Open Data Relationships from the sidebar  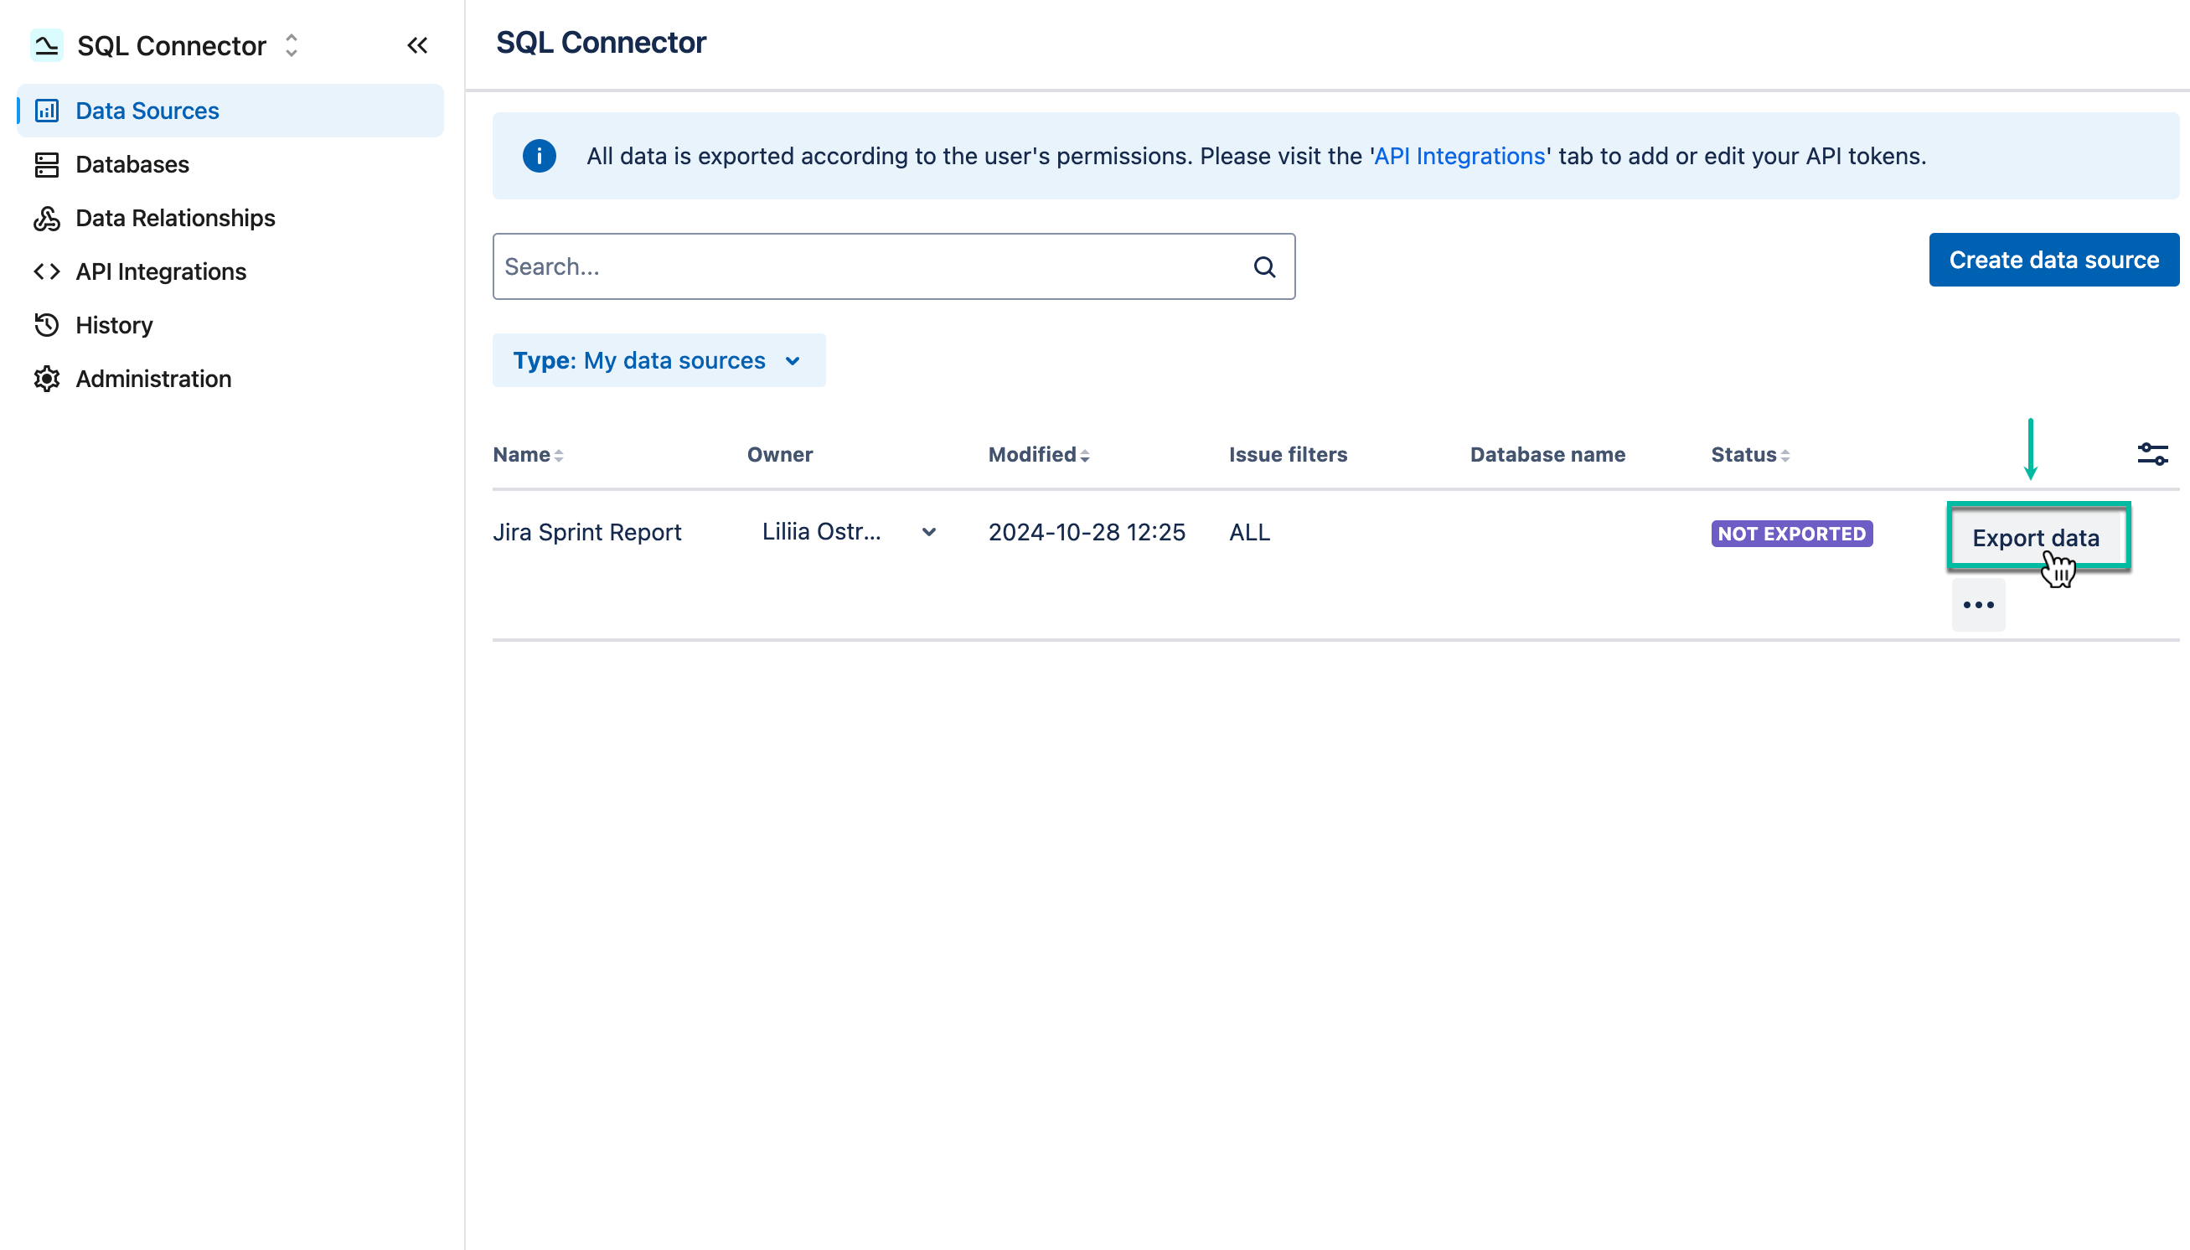pos(174,218)
